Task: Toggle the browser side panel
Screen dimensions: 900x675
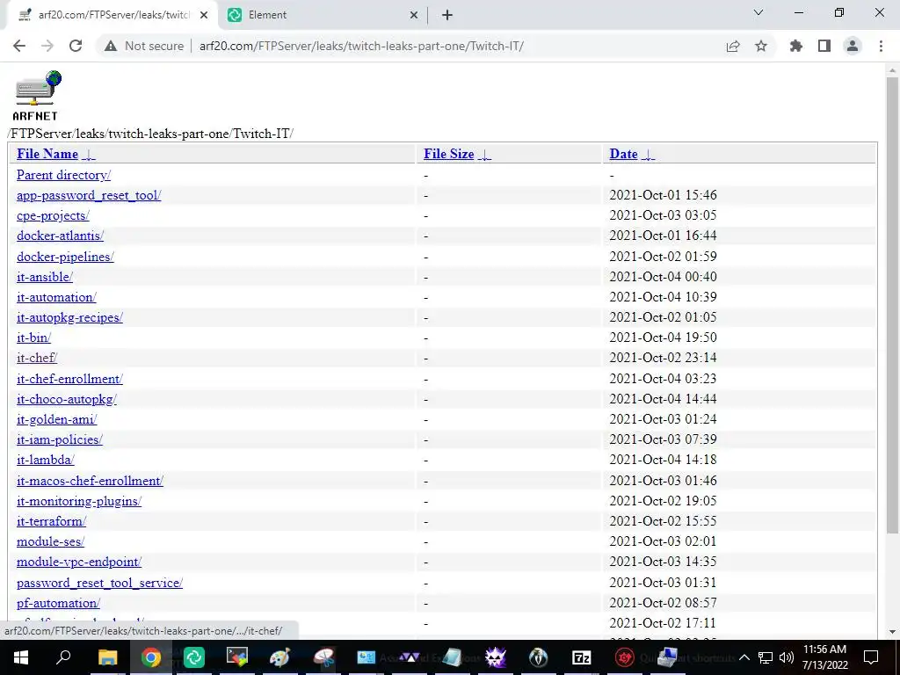Action: click(824, 46)
